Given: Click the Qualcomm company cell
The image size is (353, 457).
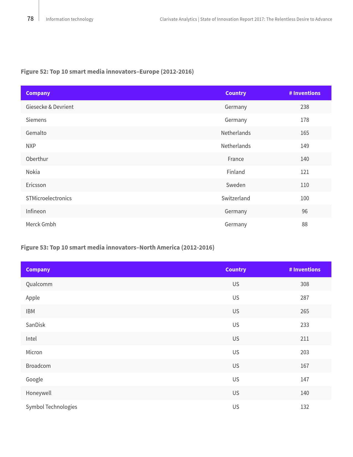Looking at the screenshot, I should click(39, 284).
